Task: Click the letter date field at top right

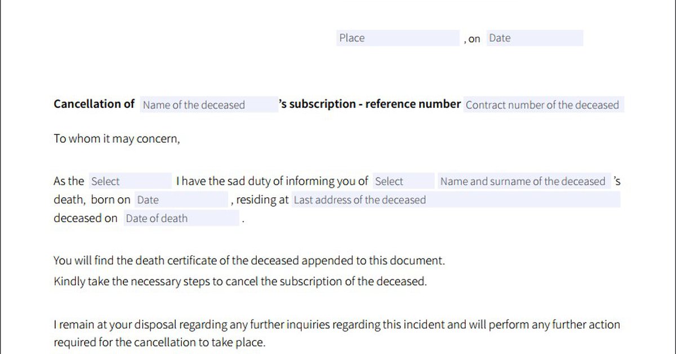Action: coord(534,38)
